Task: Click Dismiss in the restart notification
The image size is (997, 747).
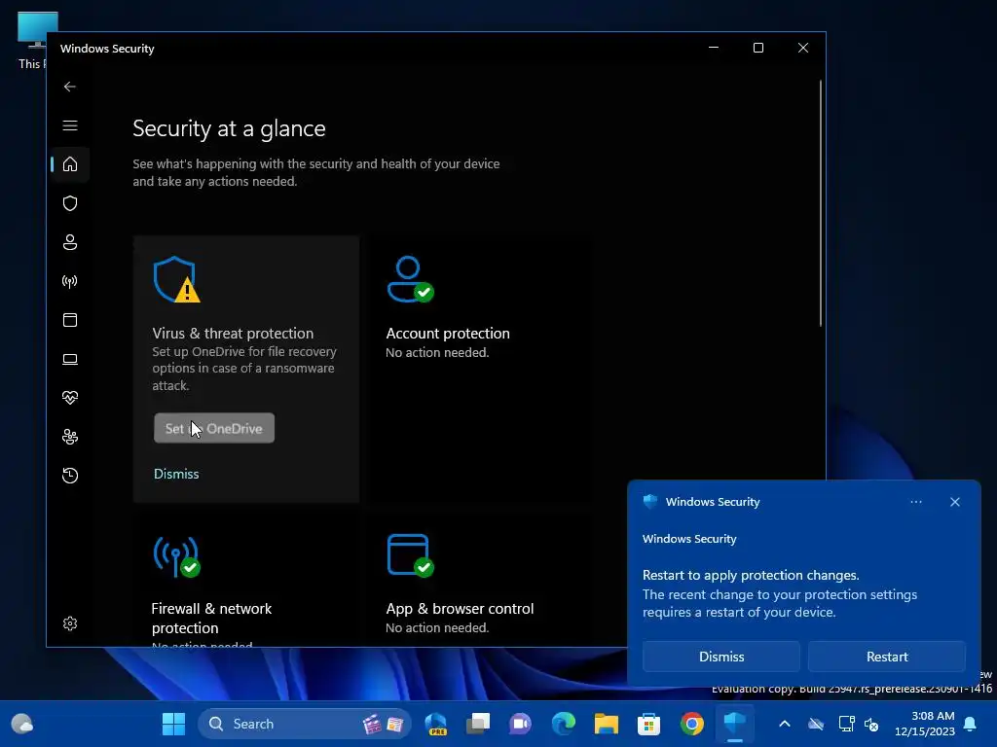Action: click(721, 657)
